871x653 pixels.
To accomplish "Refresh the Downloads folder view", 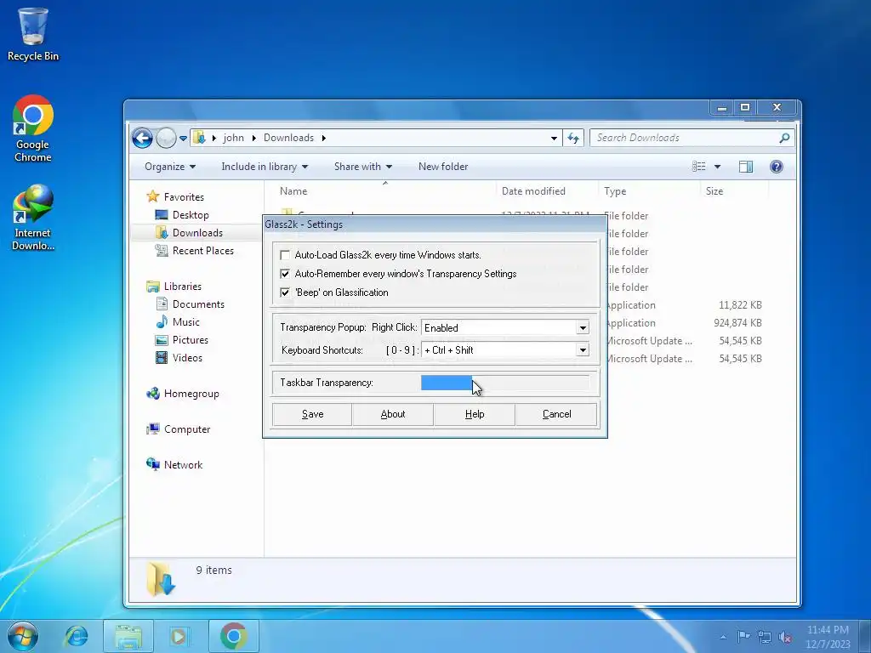I will pos(573,139).
